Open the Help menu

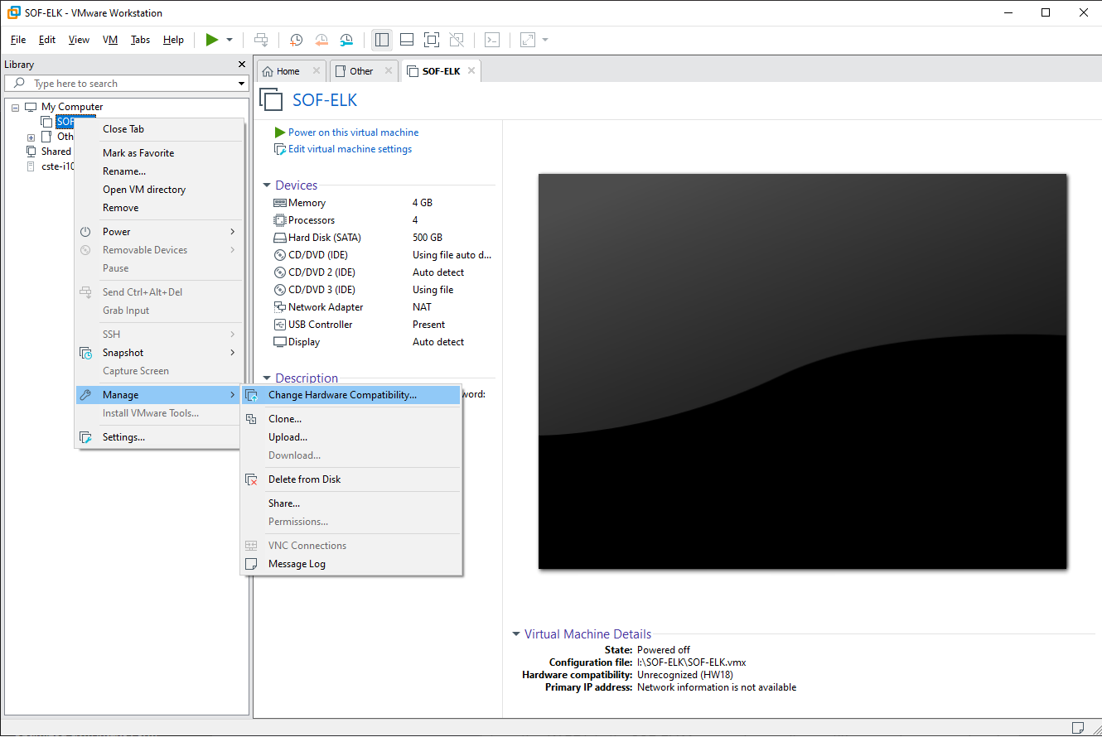173,40
